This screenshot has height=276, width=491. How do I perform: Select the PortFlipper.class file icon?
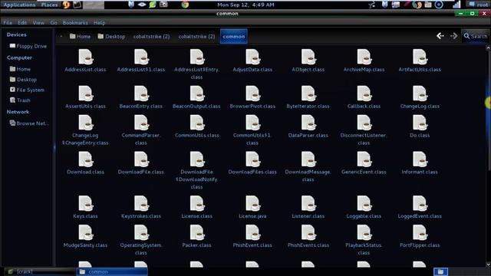click(420, 232)
